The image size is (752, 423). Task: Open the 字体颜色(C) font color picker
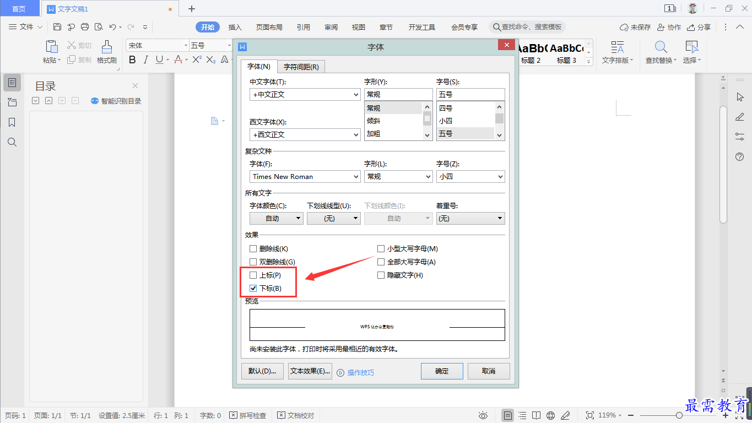(x=277, y=219)
